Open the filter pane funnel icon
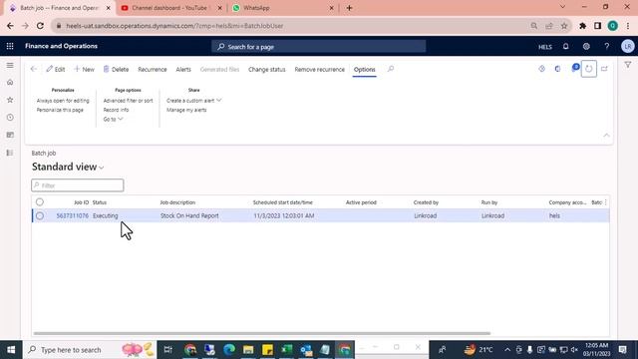Screen dimensions: 638x359 tap(628, 65)
